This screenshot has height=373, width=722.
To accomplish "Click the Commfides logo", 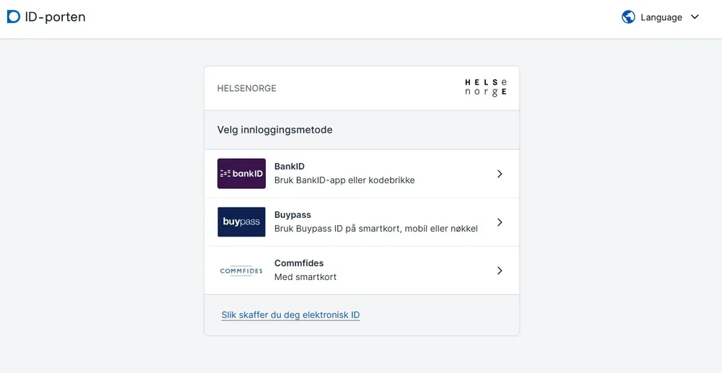I will pos(241,271).
